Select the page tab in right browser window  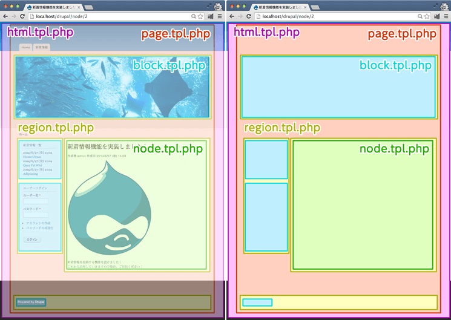coord(280,7)
